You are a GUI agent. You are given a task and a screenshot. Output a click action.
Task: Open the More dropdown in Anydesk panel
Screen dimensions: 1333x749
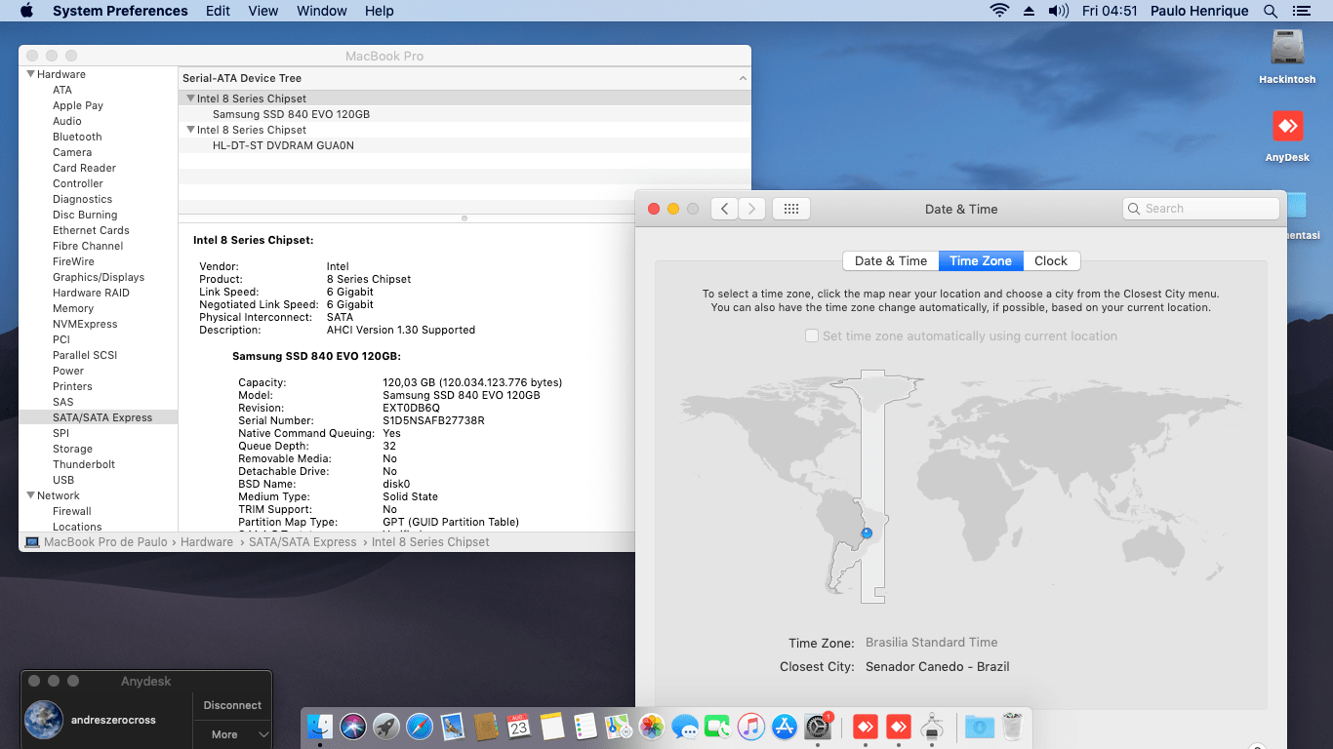232,734
